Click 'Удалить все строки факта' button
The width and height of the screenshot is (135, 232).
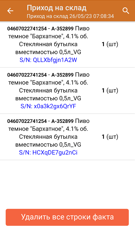(x=67, y=217)
